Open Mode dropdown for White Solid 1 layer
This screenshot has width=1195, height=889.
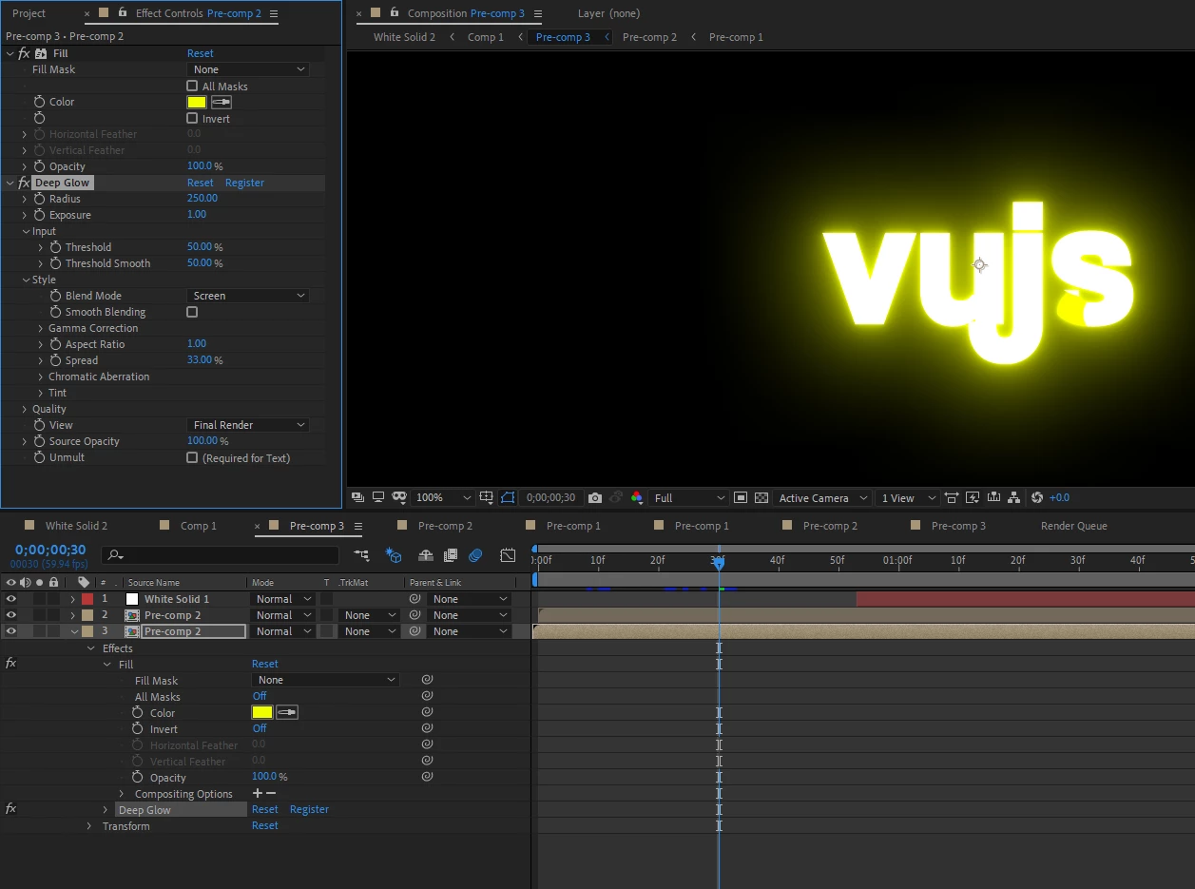[x=283, y=599]
